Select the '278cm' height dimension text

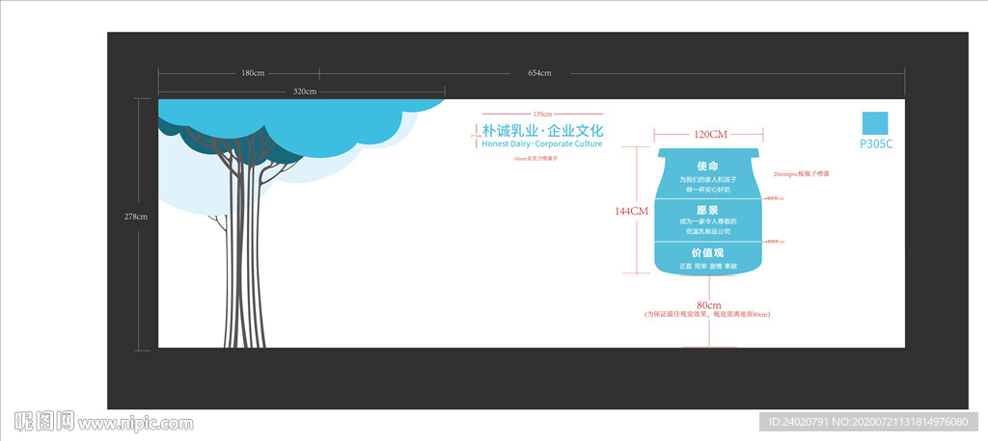135,217
